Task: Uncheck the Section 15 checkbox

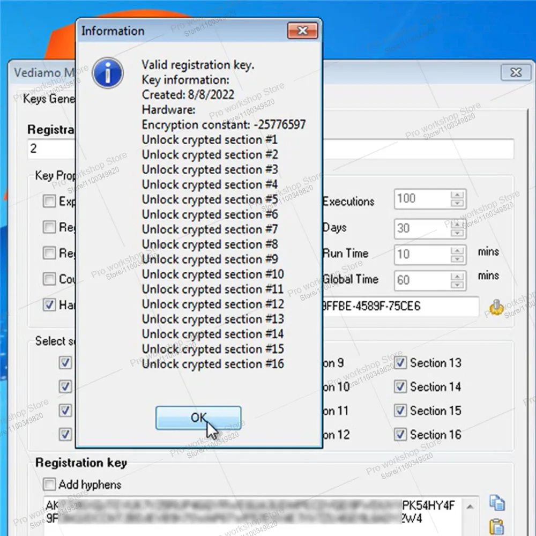Action: (400, 411)
